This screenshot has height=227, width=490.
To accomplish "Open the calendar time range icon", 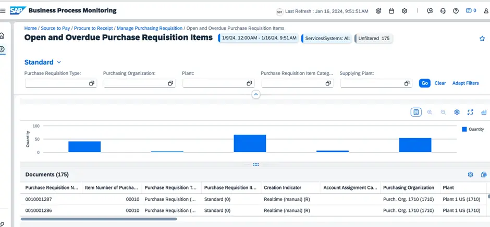I will click(x=391, y=11).
